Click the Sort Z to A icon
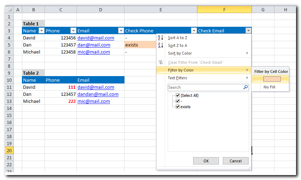The image size is (301, 180). point(160,45)
